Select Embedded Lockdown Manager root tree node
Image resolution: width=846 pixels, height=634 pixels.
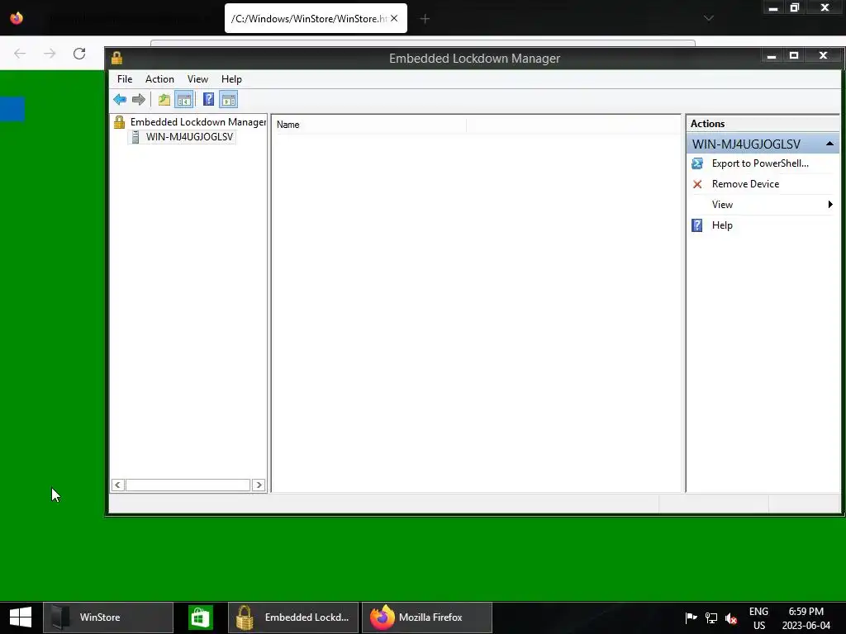click(198, 122)
